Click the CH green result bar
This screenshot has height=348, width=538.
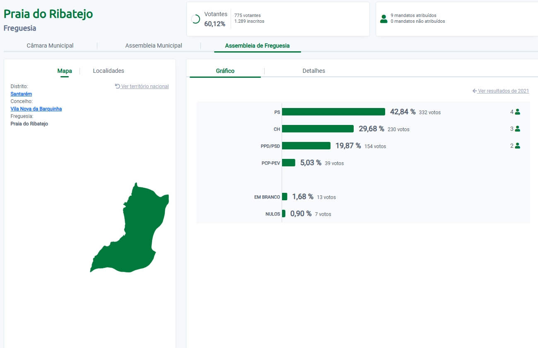click(x=318, y=129)
